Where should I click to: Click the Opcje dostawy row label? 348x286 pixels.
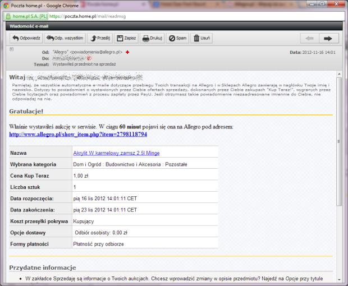[28, 233]
